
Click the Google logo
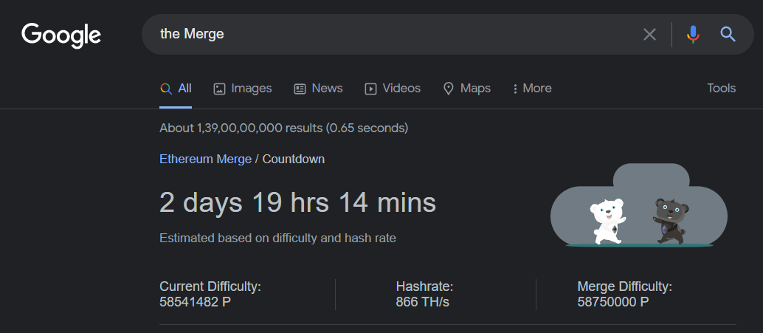pyautogui.click(x=61, y=35)
